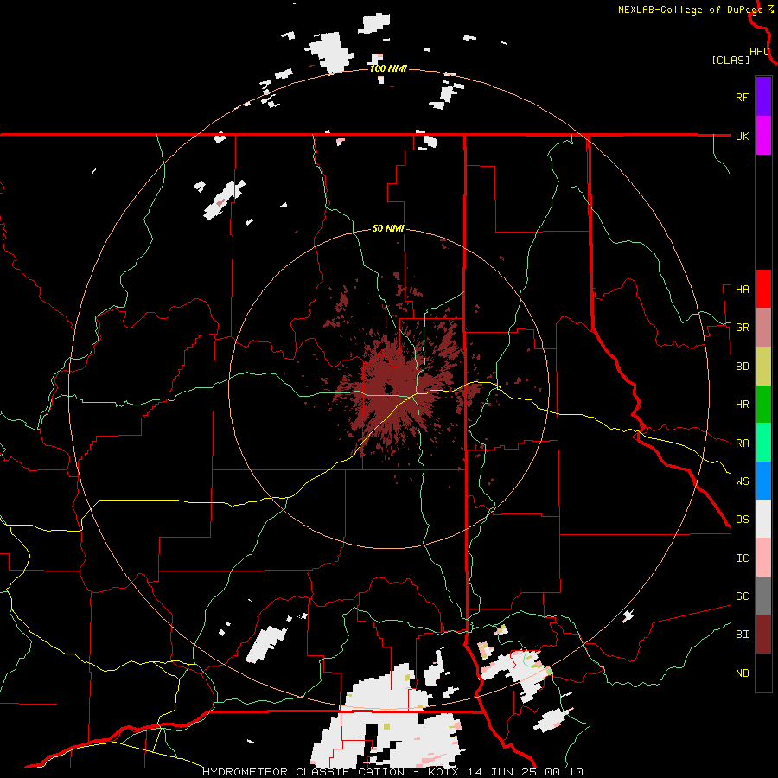Pick the RA light green swatch
Image resolution: width=778 pixels, height=778 pixels.
click(763, 443)
